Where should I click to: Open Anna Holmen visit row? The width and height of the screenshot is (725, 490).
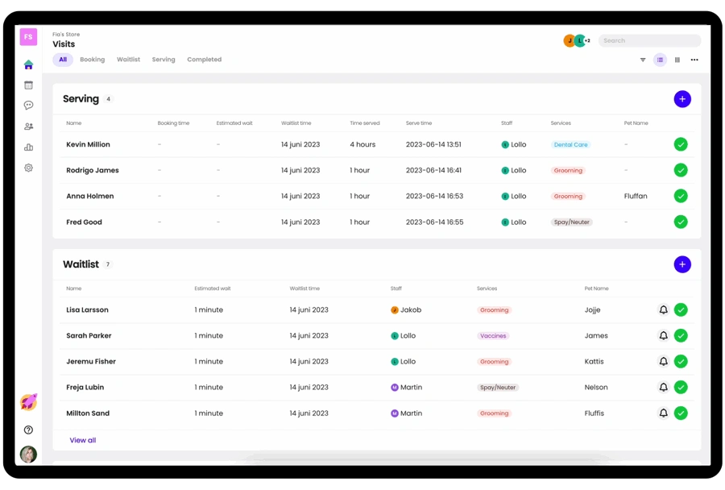(376, 196)
